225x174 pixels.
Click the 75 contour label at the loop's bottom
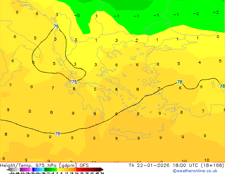pyautogui.click(x=74, y=82)
